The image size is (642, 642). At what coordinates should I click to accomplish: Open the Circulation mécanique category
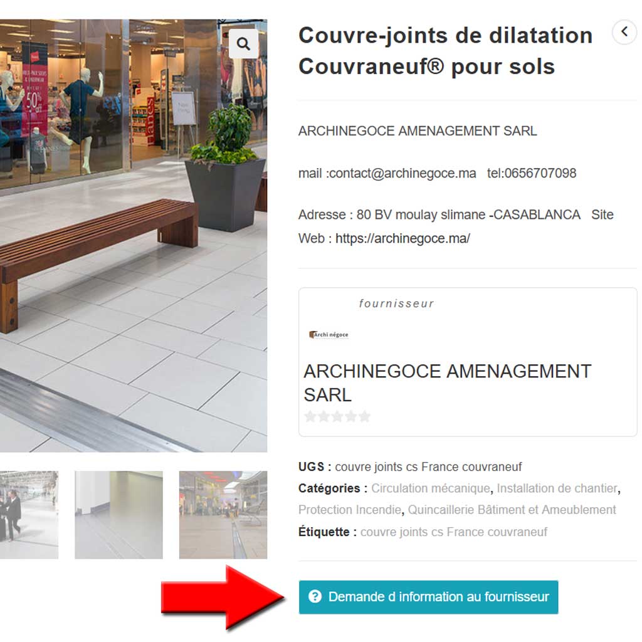(x=430, y=488)
